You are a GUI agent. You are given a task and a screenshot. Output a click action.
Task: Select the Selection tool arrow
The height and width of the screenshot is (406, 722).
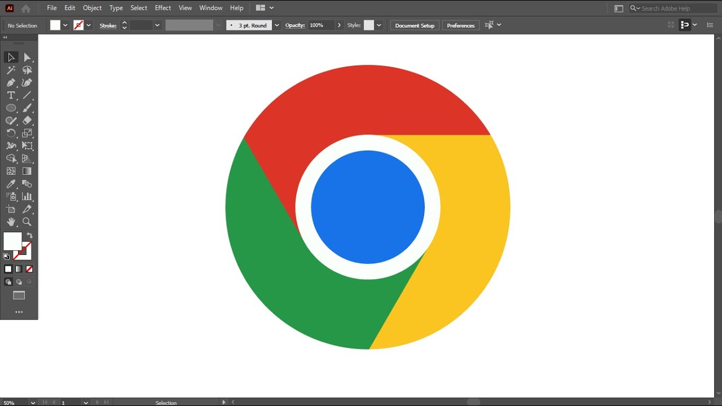pos(11,58)
